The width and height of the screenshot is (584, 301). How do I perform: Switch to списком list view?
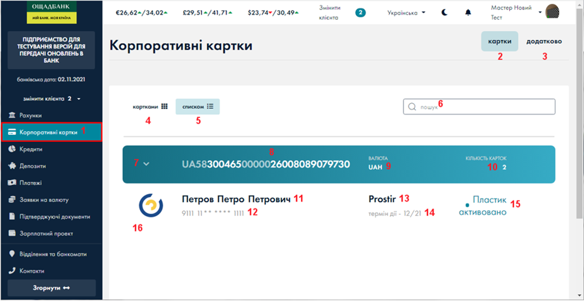click(198, 106)
